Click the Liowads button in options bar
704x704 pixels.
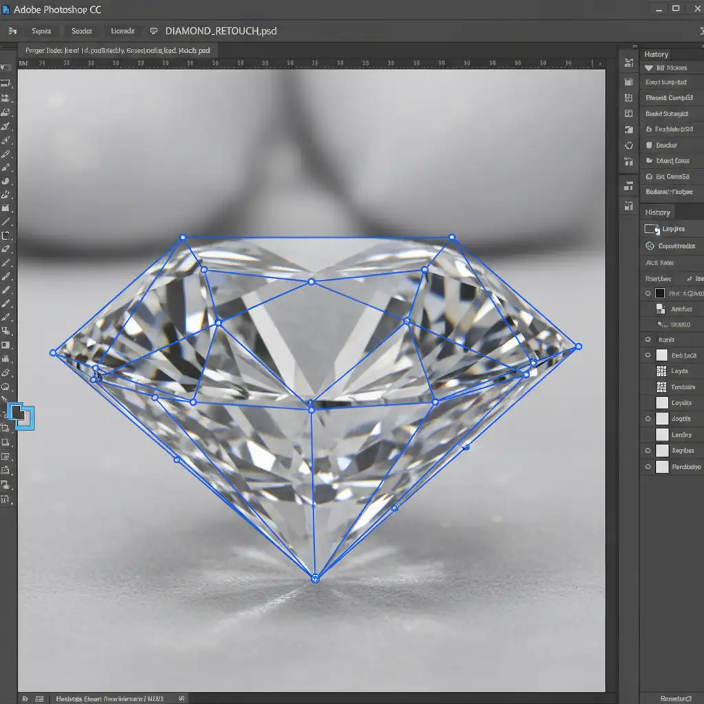pos(122,31)
